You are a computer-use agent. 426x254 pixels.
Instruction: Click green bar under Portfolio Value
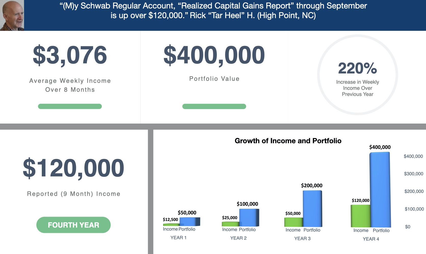point(214,106)
